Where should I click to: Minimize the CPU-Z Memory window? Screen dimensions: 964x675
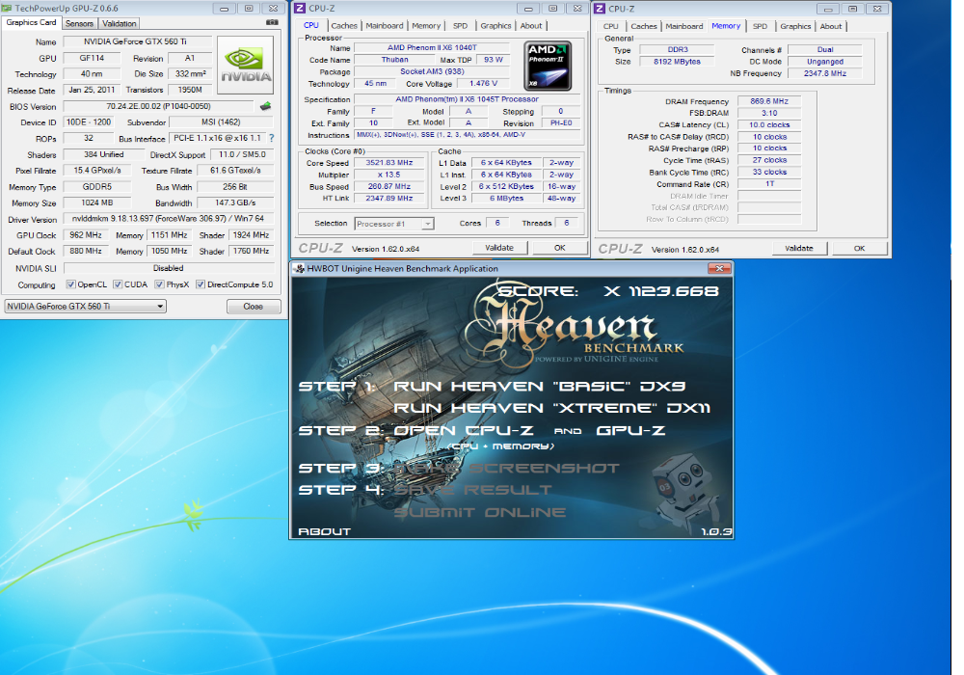pyautogui.click(x=828, y=9)
